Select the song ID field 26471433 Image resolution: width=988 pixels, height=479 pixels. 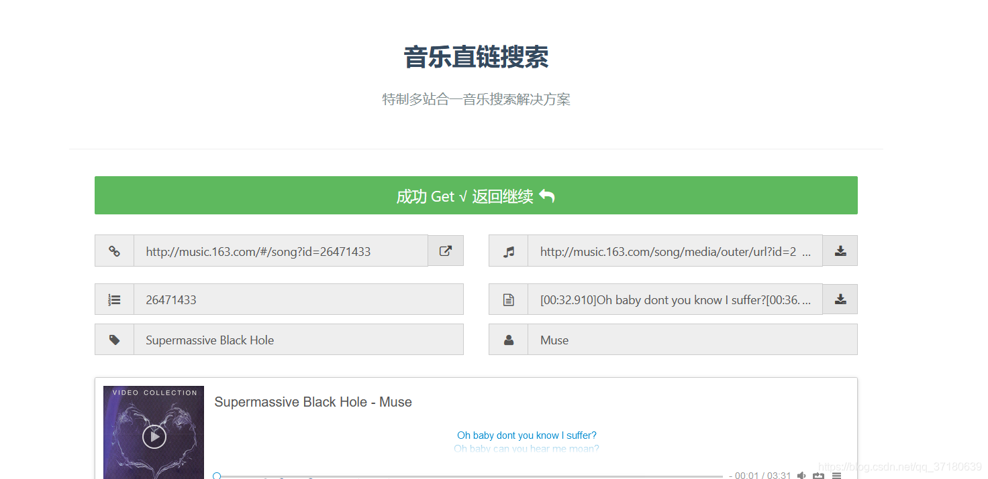299,299
